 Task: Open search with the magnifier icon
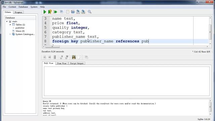[x=90, y=12]
